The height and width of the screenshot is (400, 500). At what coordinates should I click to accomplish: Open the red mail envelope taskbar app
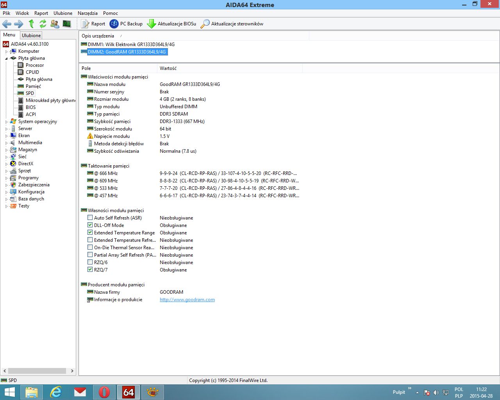click(80, 392)
